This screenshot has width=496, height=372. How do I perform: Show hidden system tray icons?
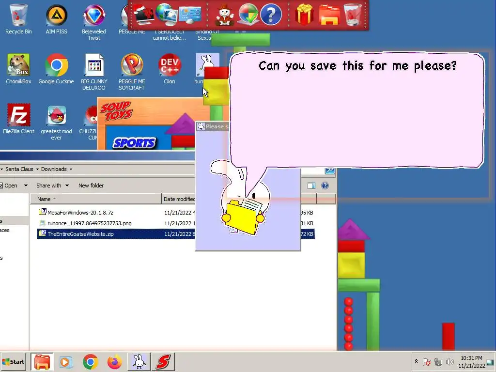[416, 361]
